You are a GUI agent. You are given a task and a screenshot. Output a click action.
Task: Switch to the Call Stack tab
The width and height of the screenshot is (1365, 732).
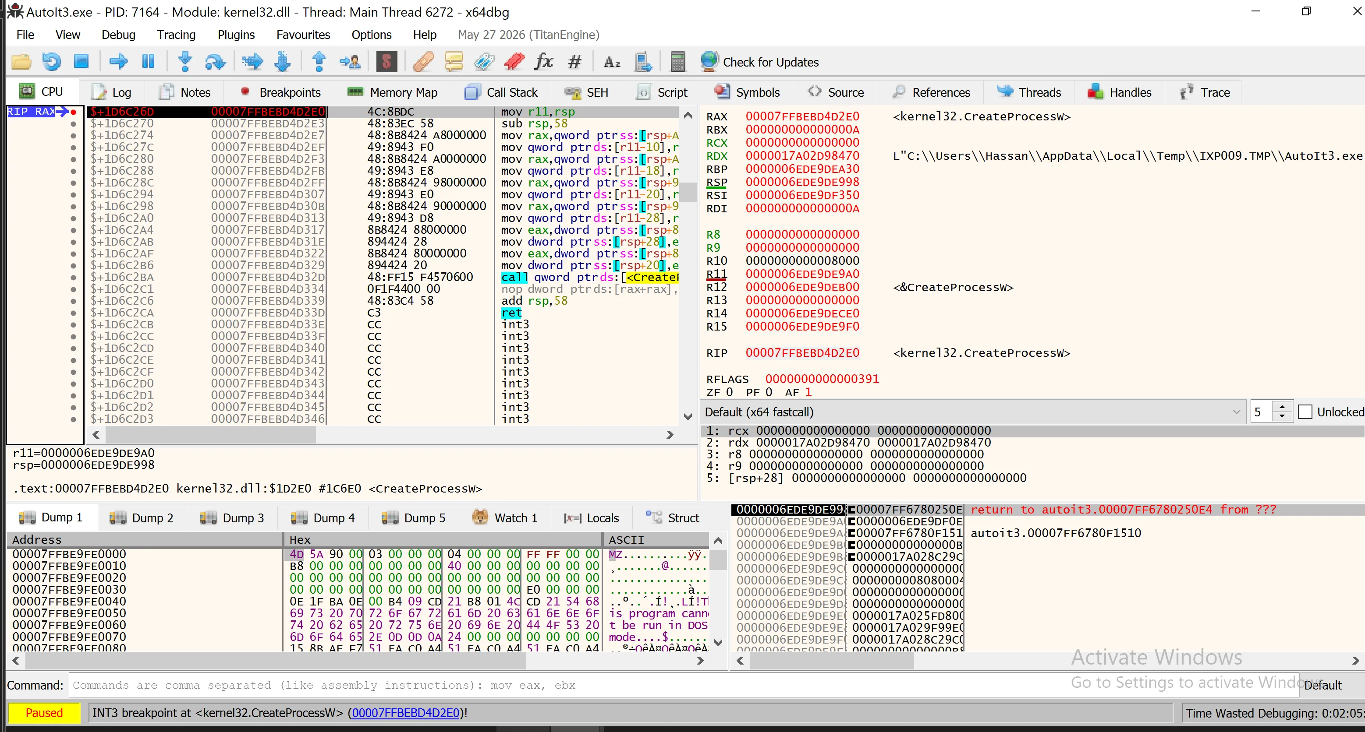pyautogui.click(x=501, y=93)
